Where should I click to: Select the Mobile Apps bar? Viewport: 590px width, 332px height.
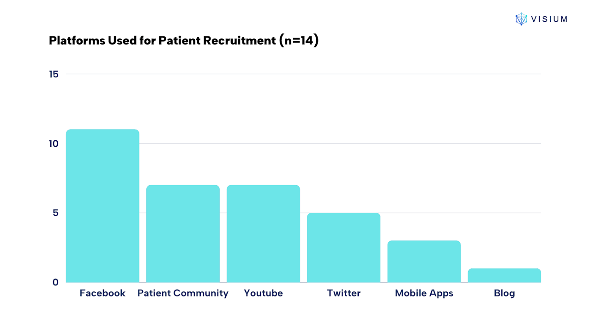pyautogui.click(x=424, y=261)
